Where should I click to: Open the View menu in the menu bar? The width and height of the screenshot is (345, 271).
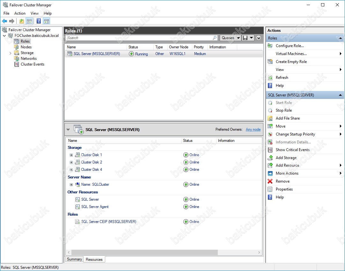point(34,13)
